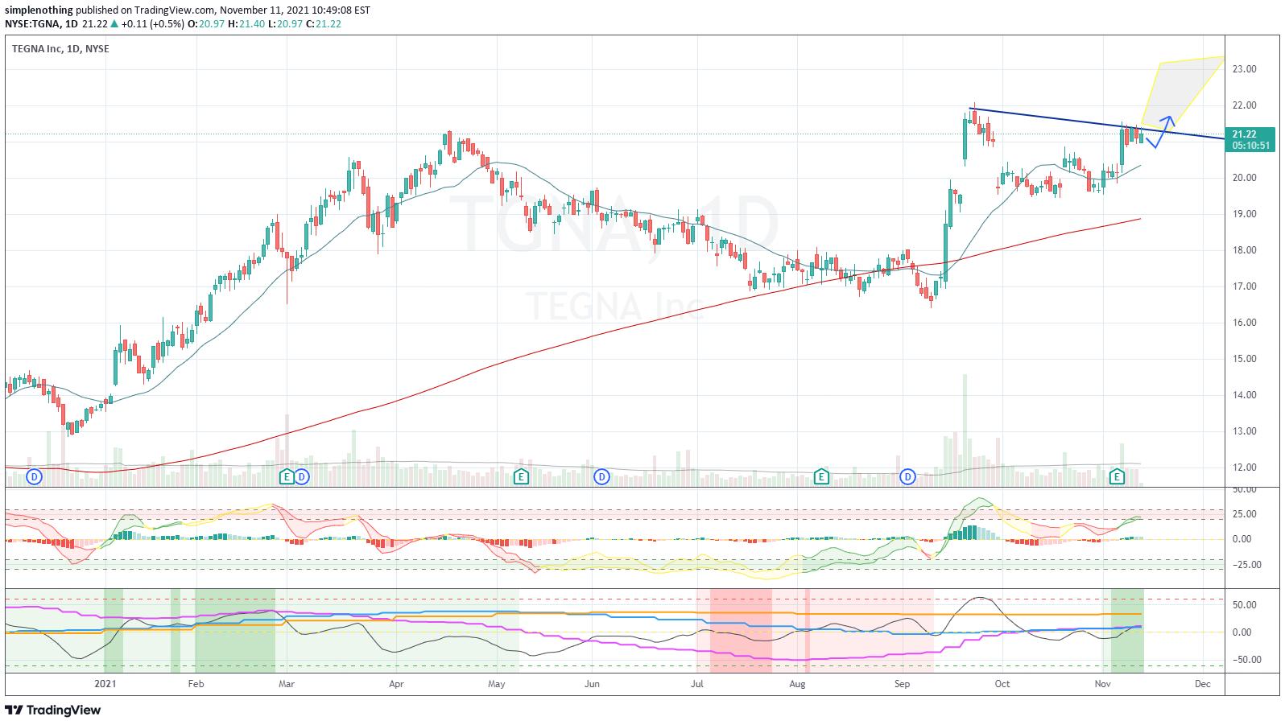Click the leftmost dividend D marker
Viewport: 1285px width, 725px height.
pos(35,477)
